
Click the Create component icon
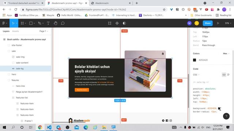(x=117, y=23)
